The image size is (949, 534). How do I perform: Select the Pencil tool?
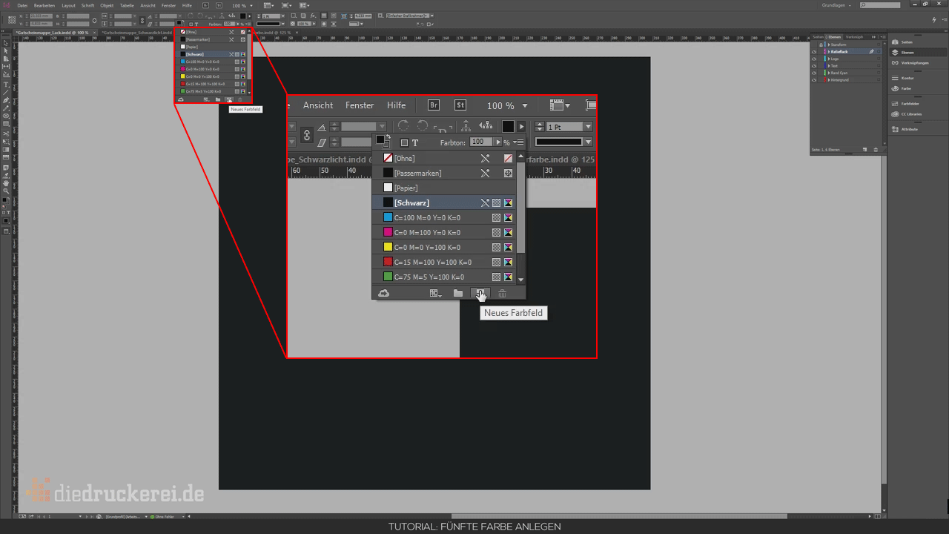pyautogui.click(x=6, y=108)
